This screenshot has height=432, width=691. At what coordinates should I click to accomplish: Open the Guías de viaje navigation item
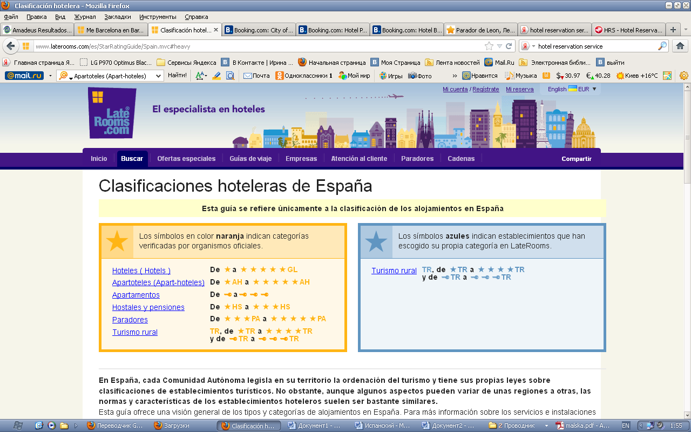(x=250, y=159)
